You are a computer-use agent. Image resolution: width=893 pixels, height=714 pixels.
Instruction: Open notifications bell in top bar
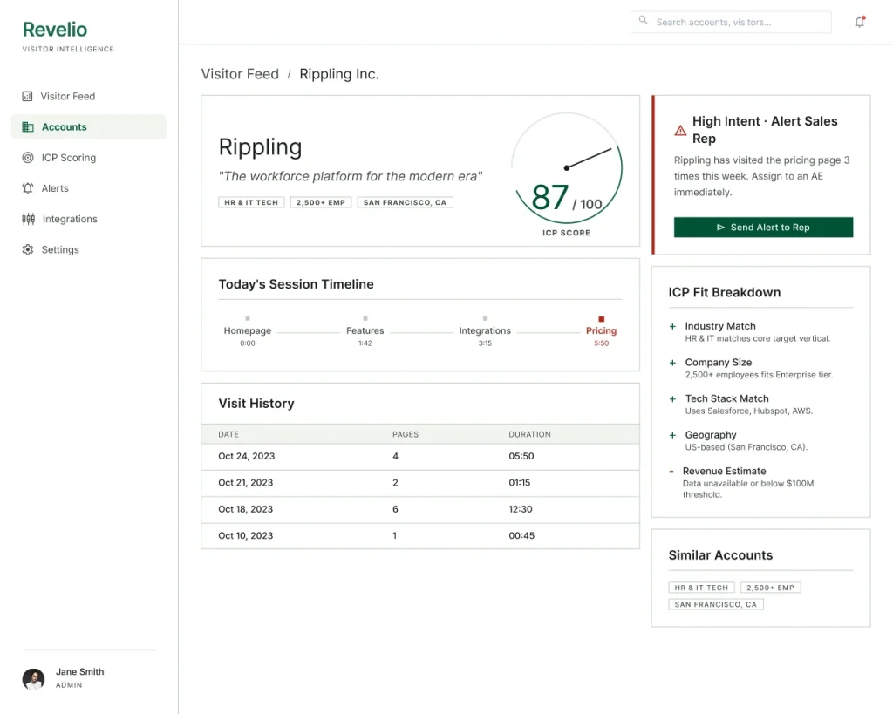click(x=860, y=22)
